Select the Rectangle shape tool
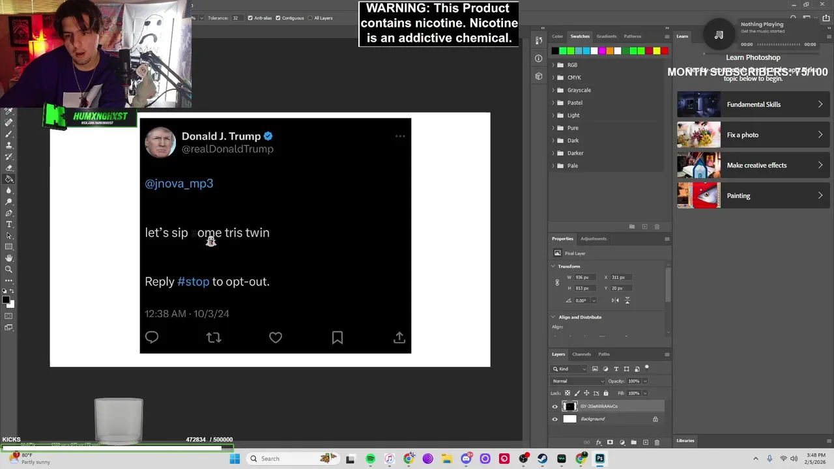Screen dimensions: 834x469 coord(9,247)
